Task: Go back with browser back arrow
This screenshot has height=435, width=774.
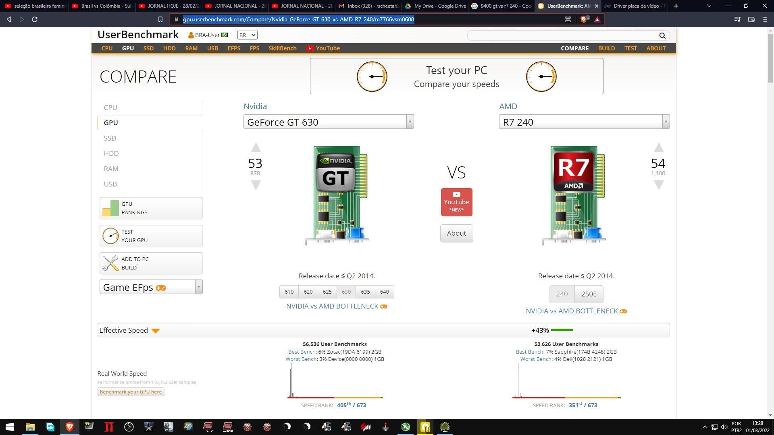Action: pyautogui.click(x=9, y=19)
